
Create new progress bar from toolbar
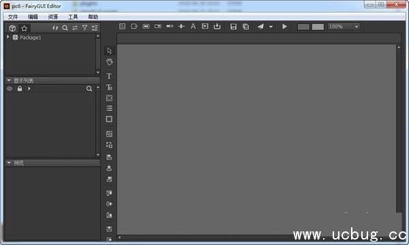coord(170,27)
